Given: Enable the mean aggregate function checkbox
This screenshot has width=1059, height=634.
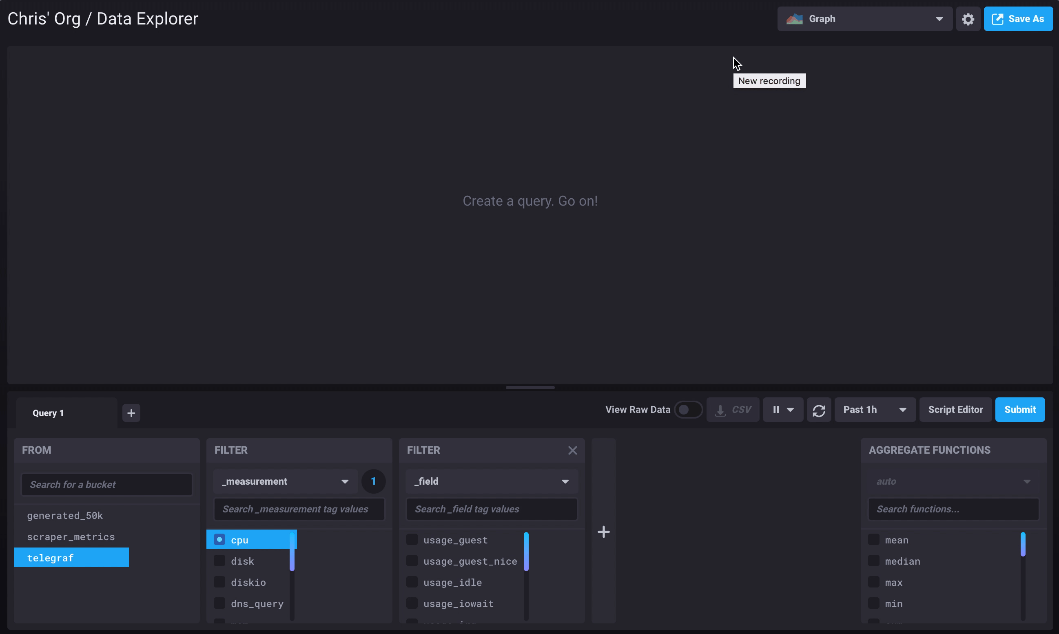Looking at the screenshot, I should [874, 540].
